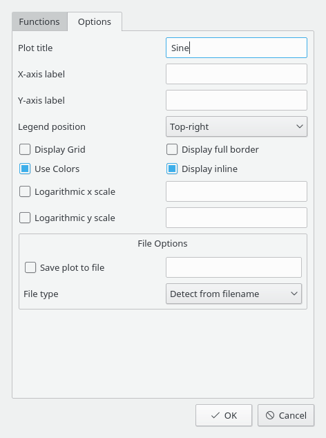Focus the Y-axis label text box

237,100
